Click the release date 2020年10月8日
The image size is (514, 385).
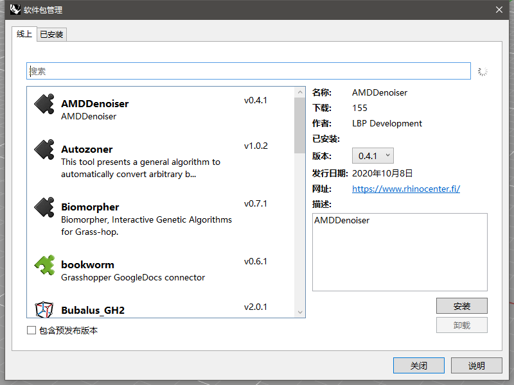(382, 173)
